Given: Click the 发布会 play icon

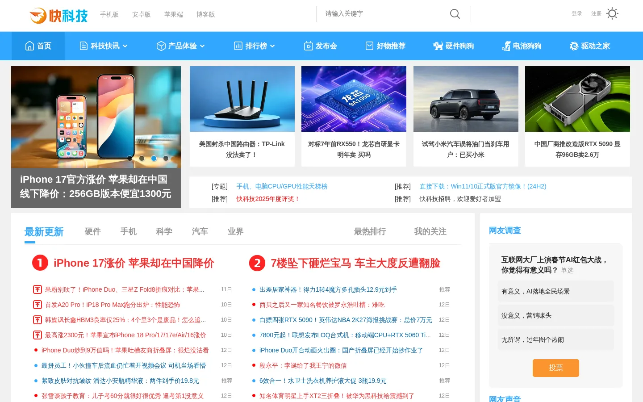Looking at the screenshot, I should click(x=309, y=46).
